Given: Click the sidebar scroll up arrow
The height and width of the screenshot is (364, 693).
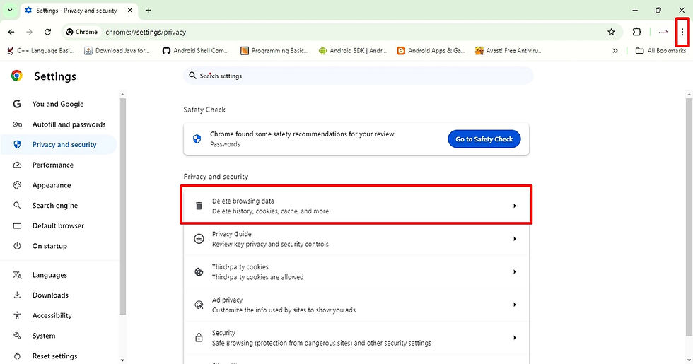Looking at the screenshot, I should (x=122, y=95).
